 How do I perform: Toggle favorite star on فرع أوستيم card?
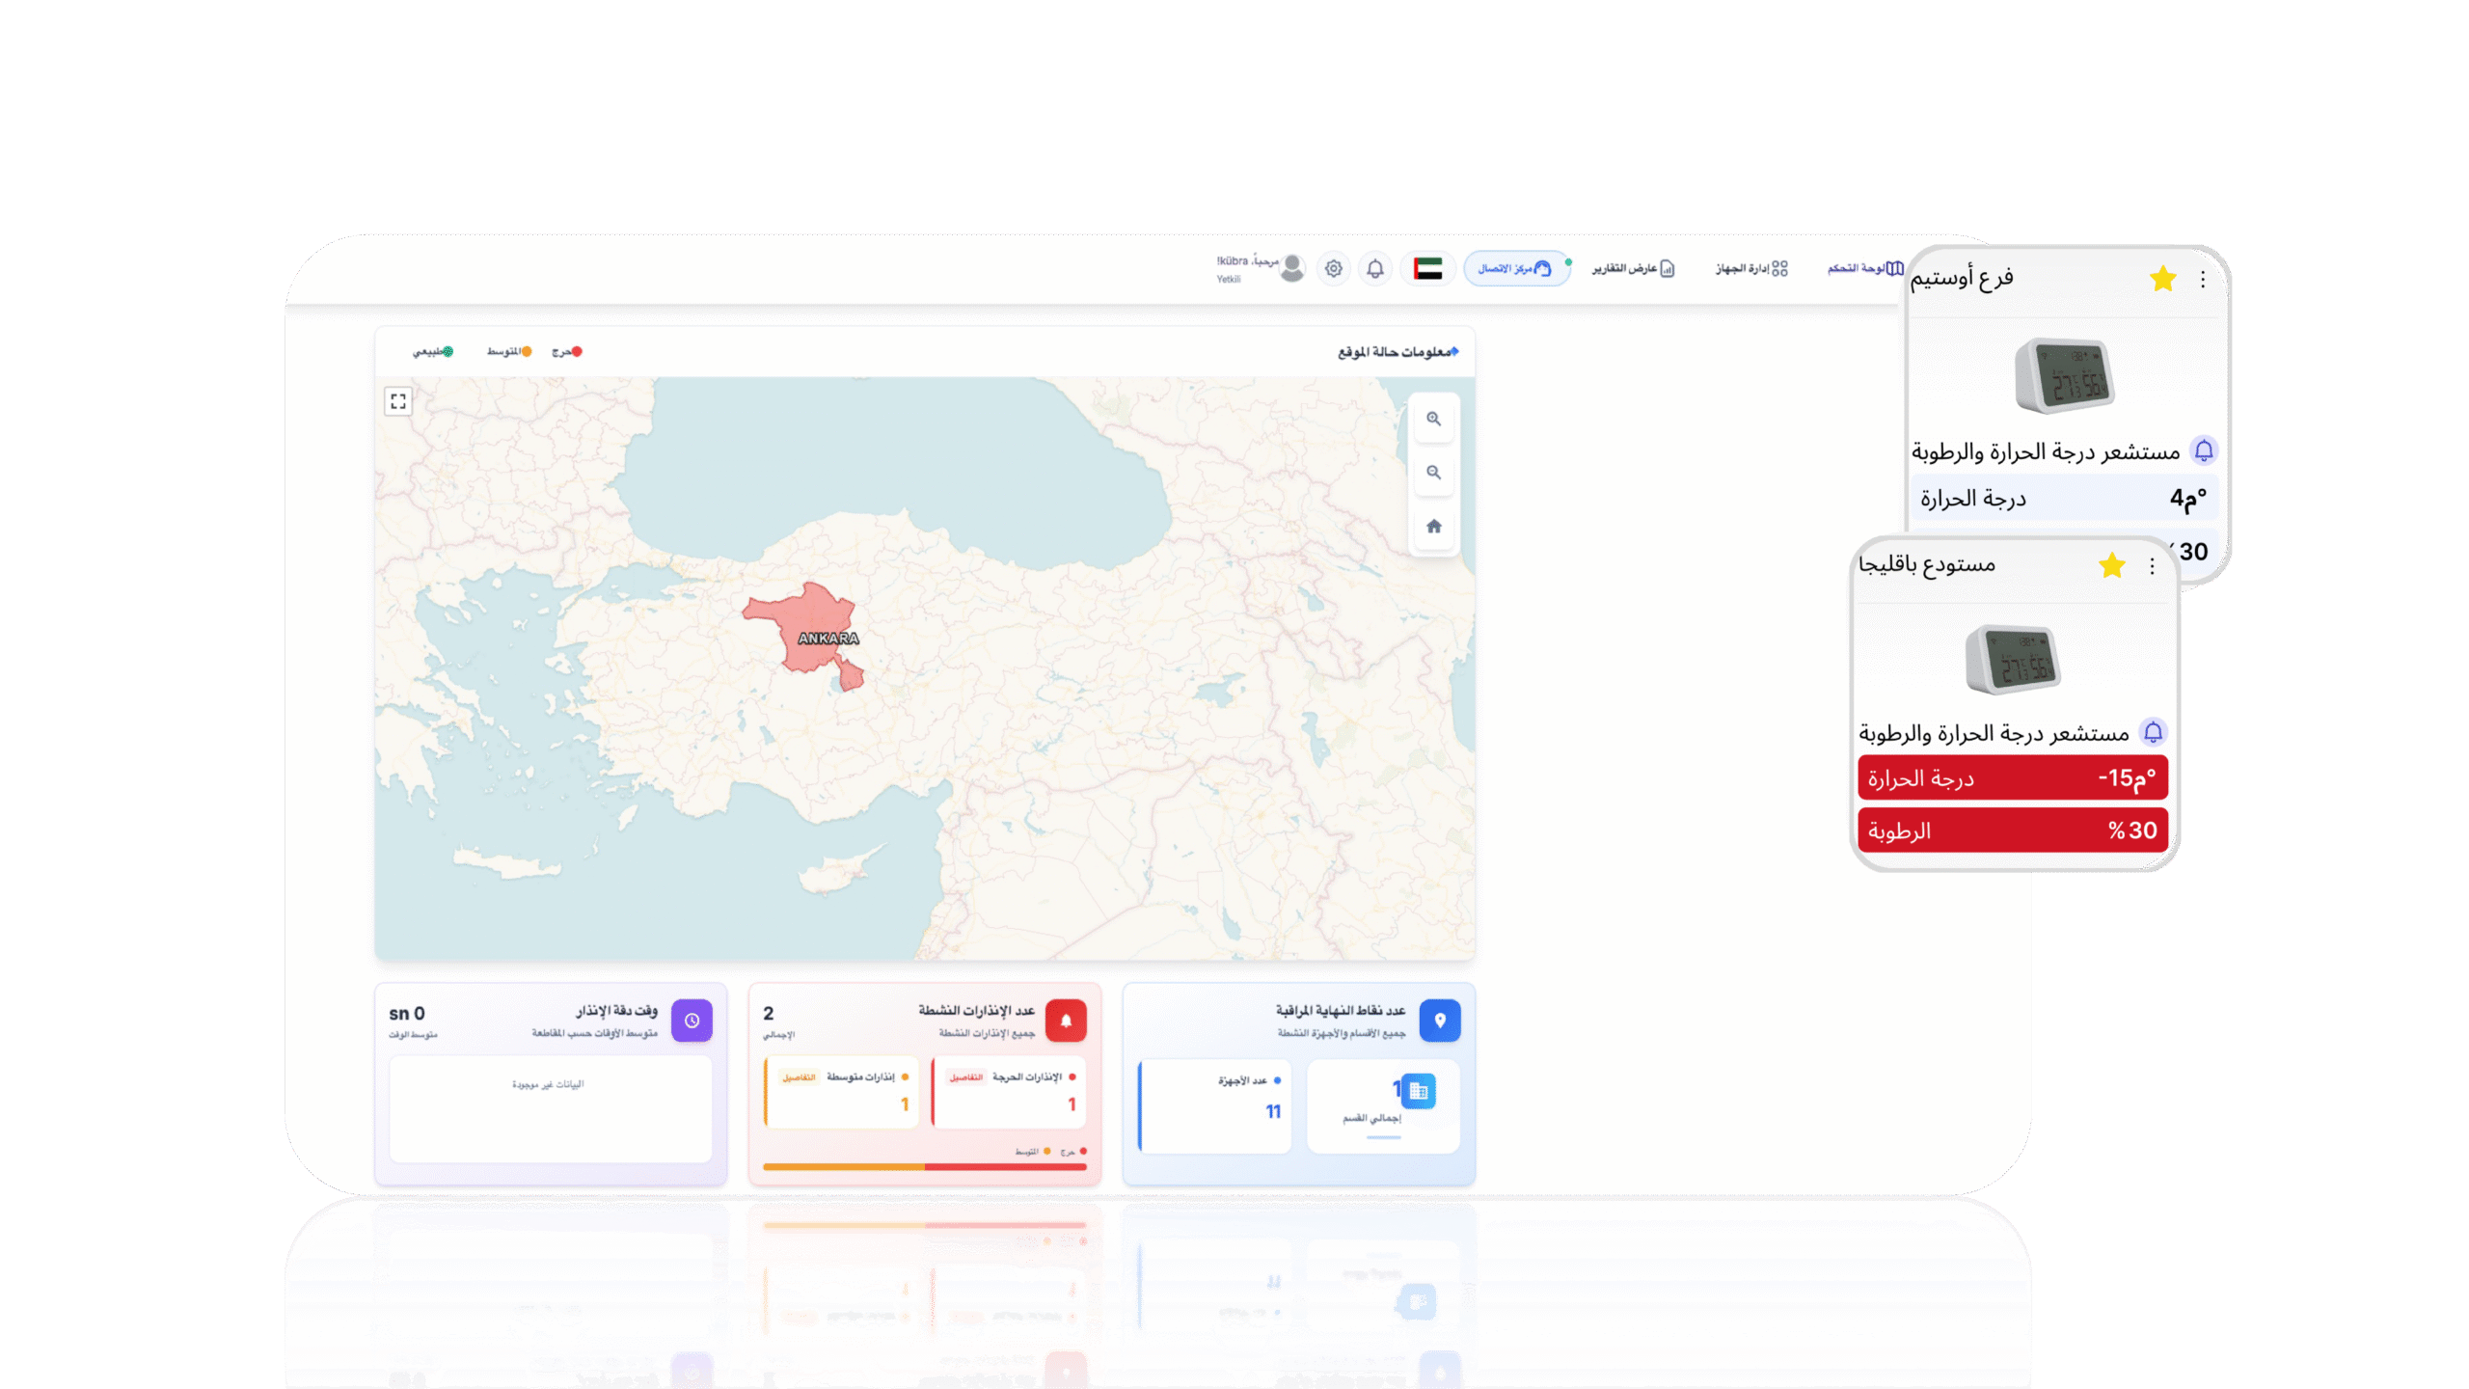[x=2162, y=280]
